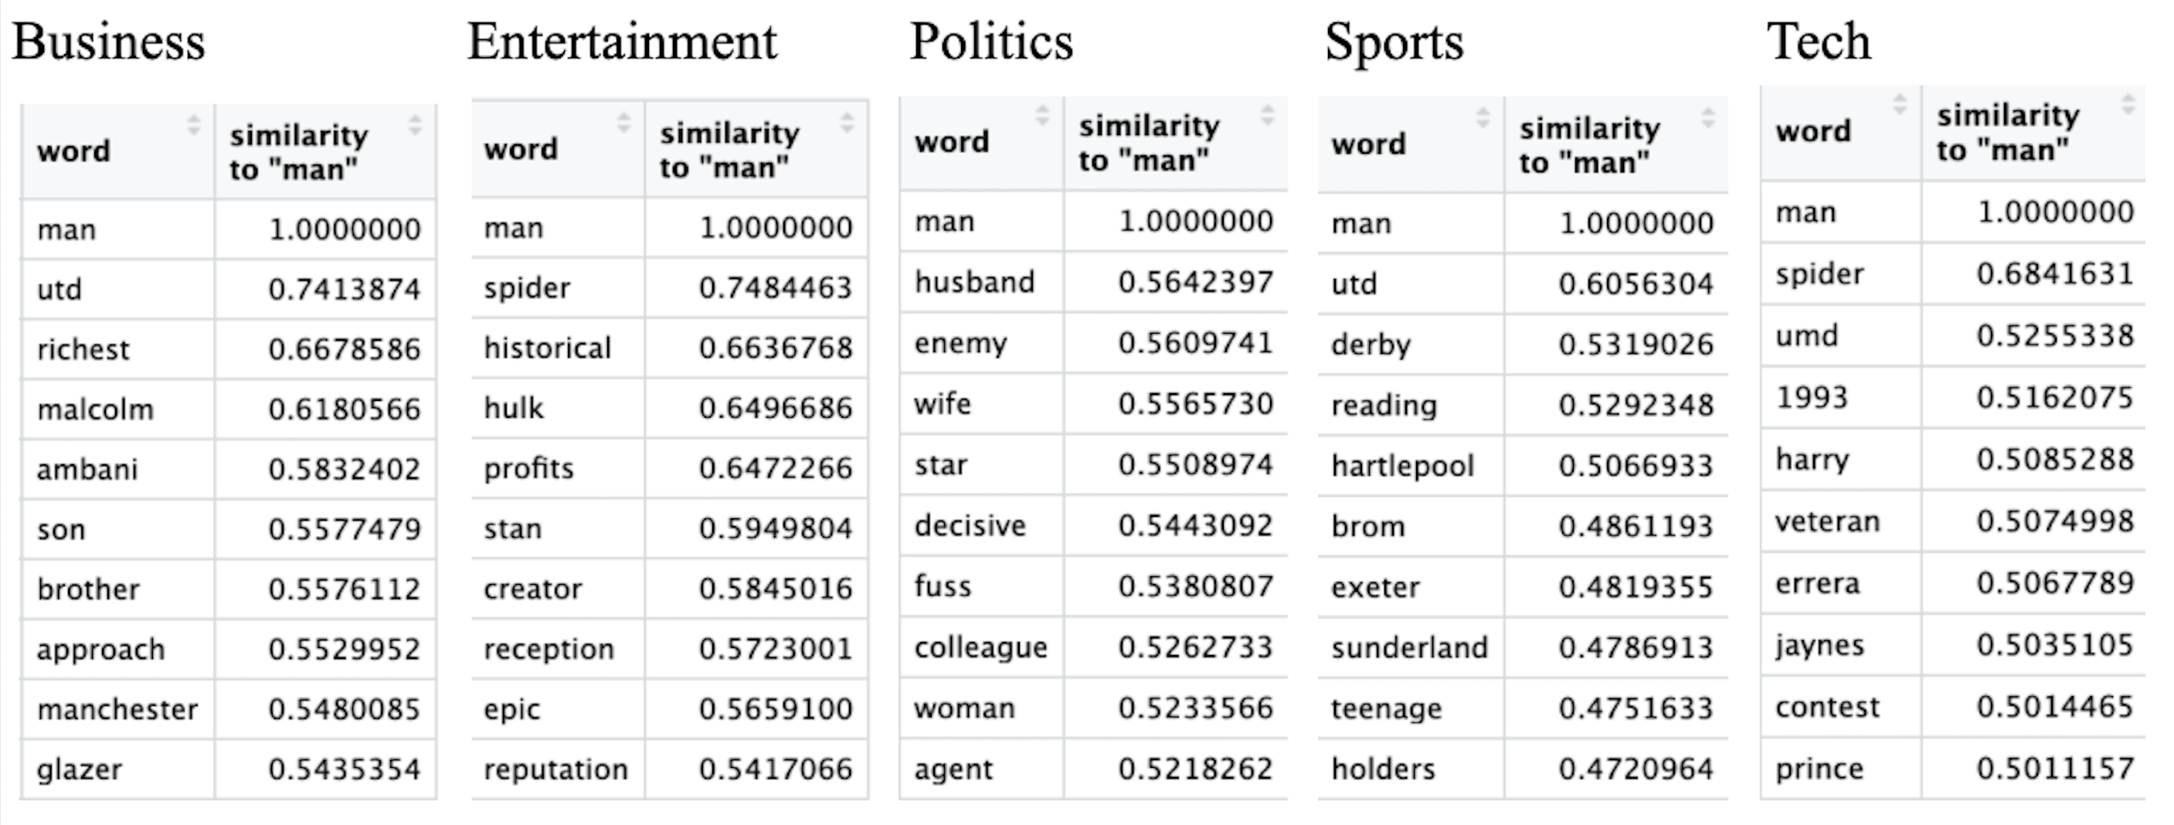Select the "glazer" cell in Business table

click(x=80, y=769)
